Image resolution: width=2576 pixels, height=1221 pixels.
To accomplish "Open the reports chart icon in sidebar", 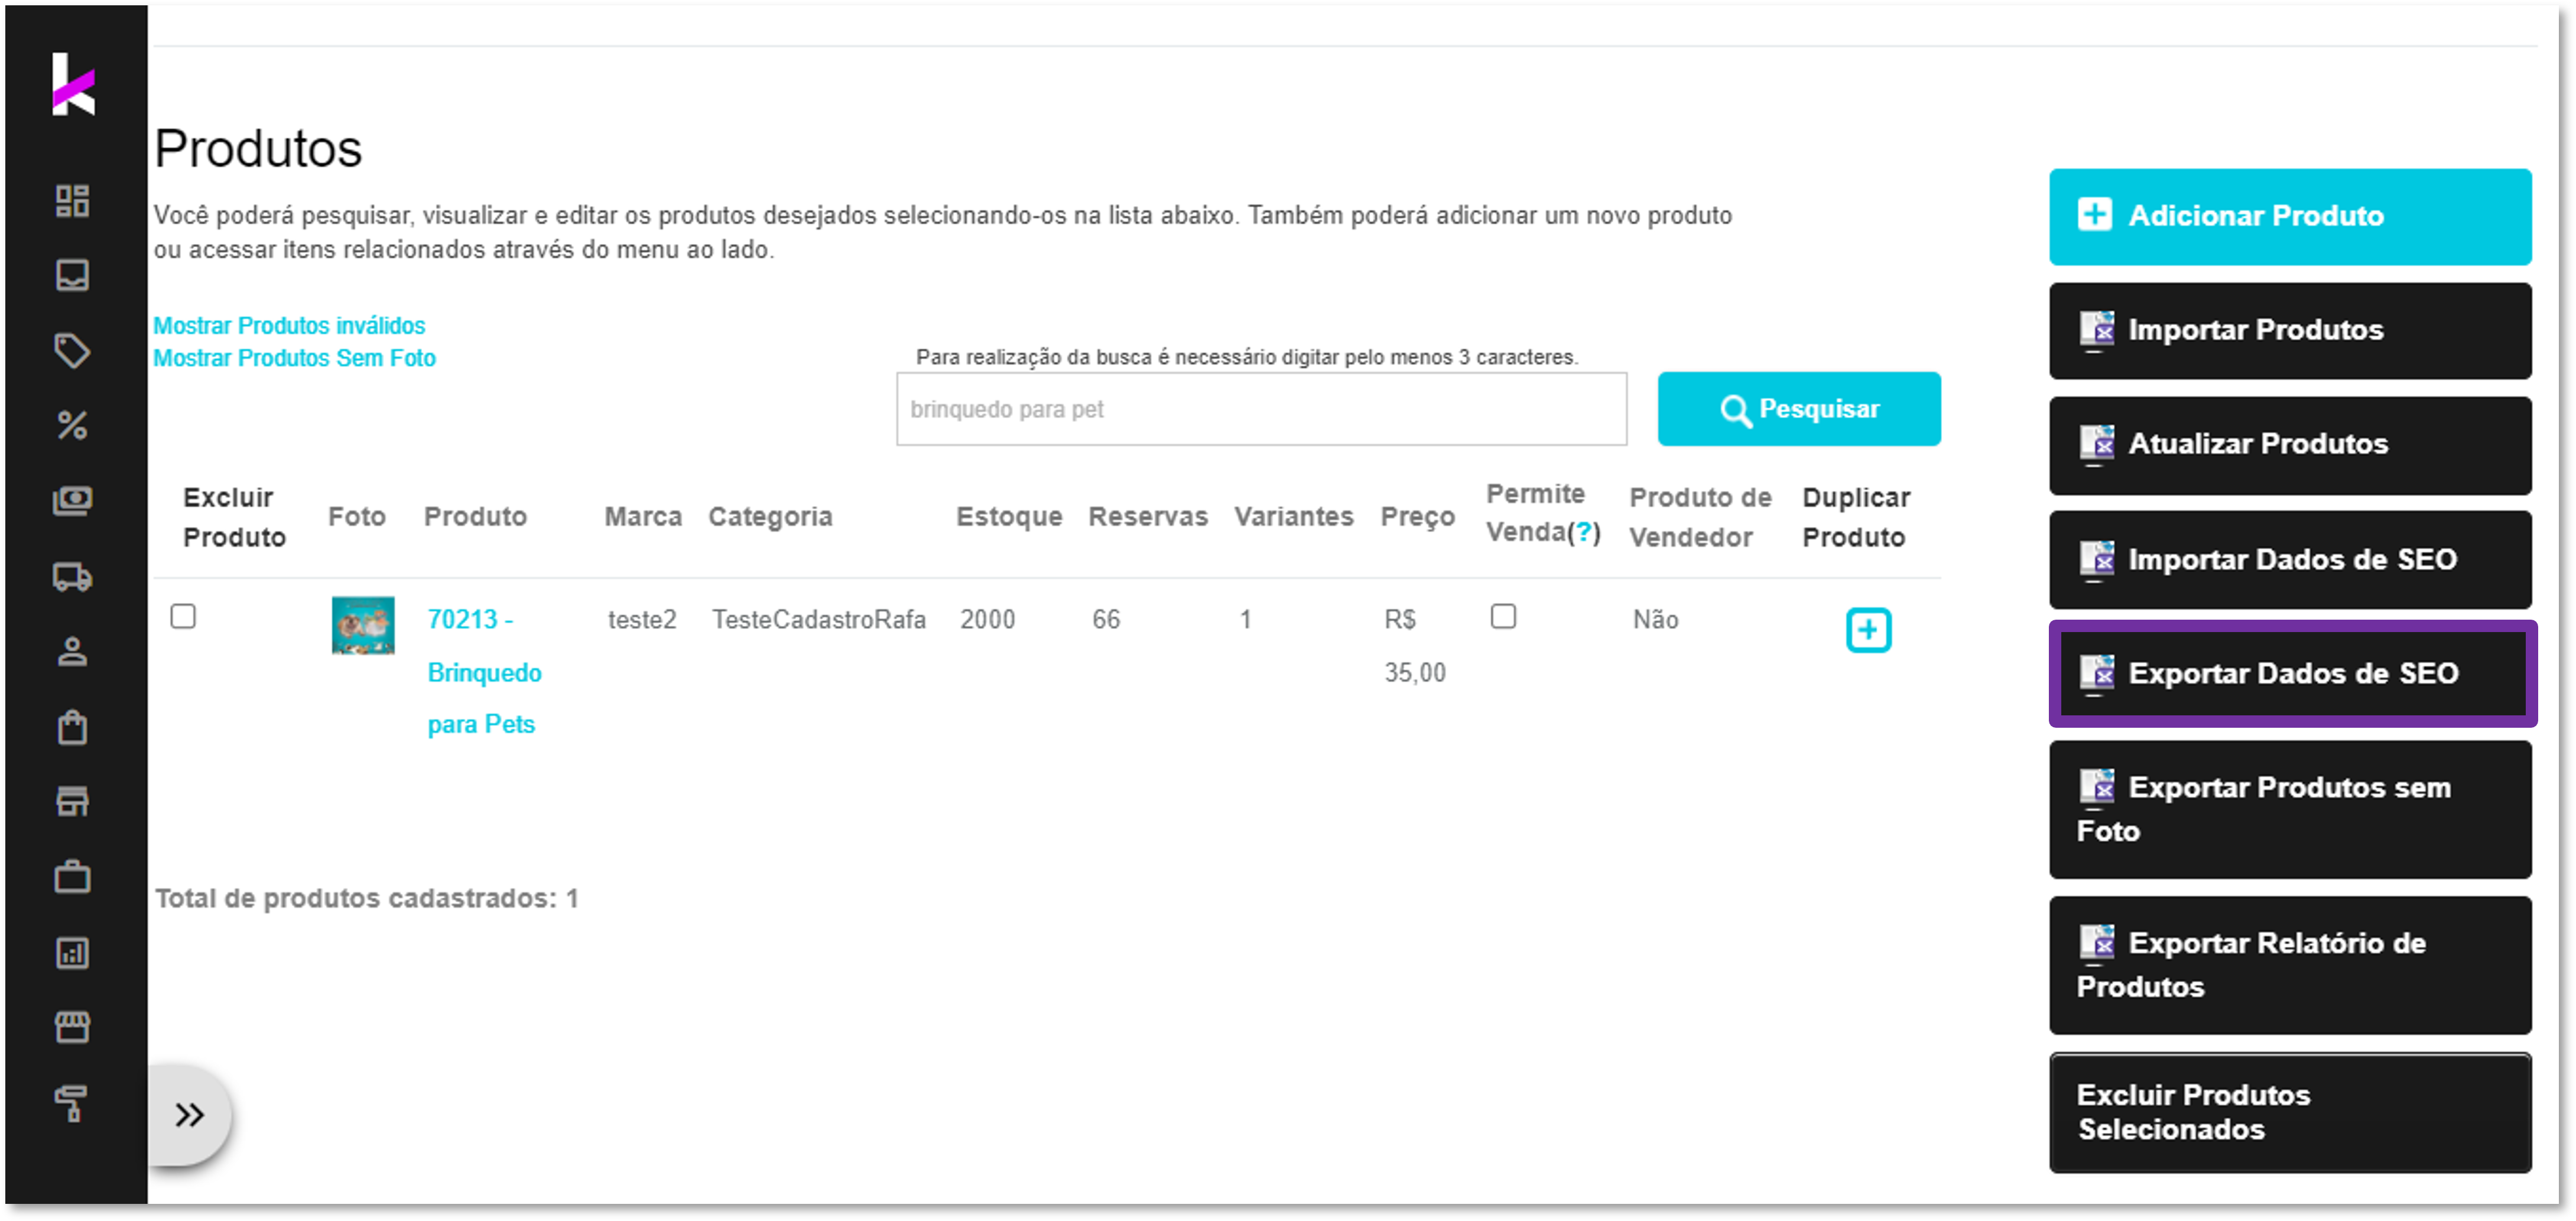I will (x=72, y=952).
